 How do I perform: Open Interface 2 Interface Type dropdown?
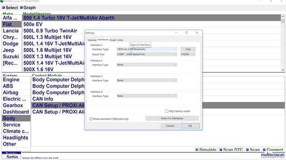[147, 65]
